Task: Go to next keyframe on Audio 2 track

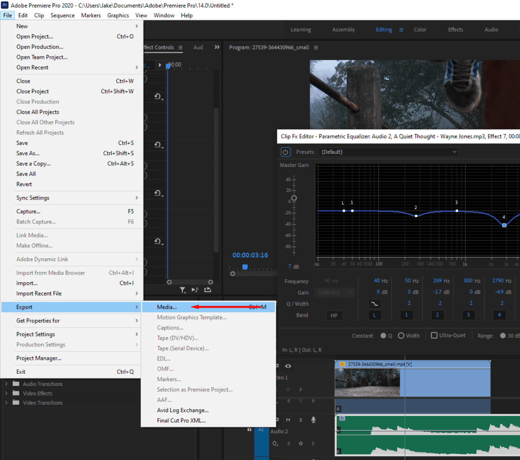Action: (x=313, y=443)
